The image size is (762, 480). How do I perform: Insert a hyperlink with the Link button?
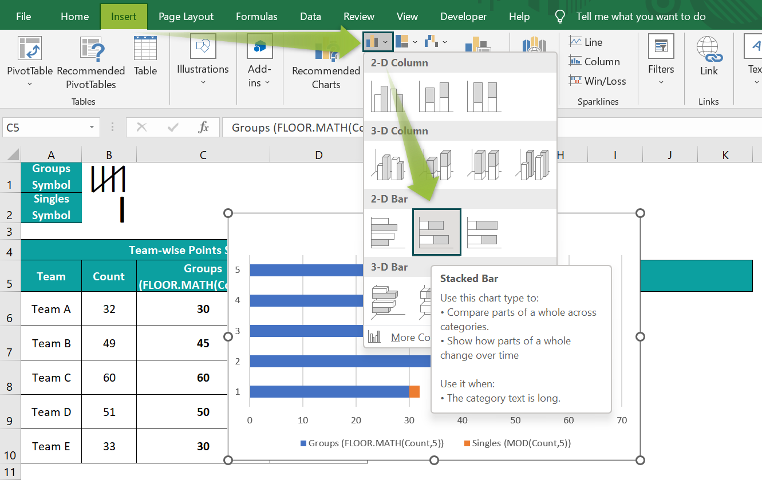[x=709, y=56]
